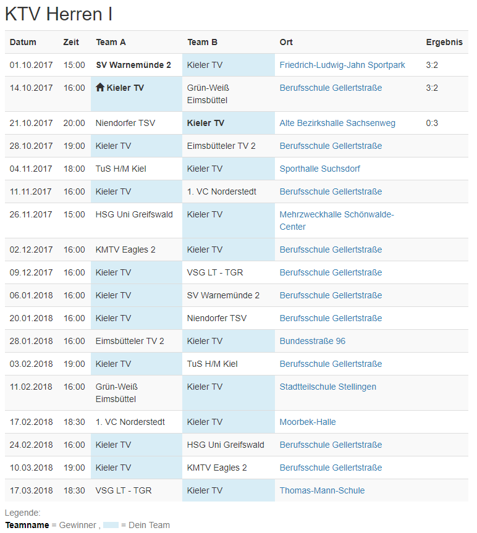Open Thomas-Mann-Schule venue link
Image resolution: width=477 pixels, height=533 pixels.
(x=322, y=490)
